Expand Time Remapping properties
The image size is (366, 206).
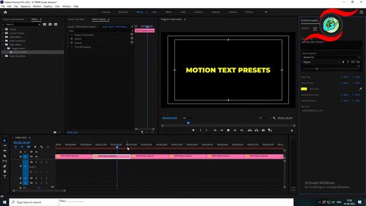point(69,47)
